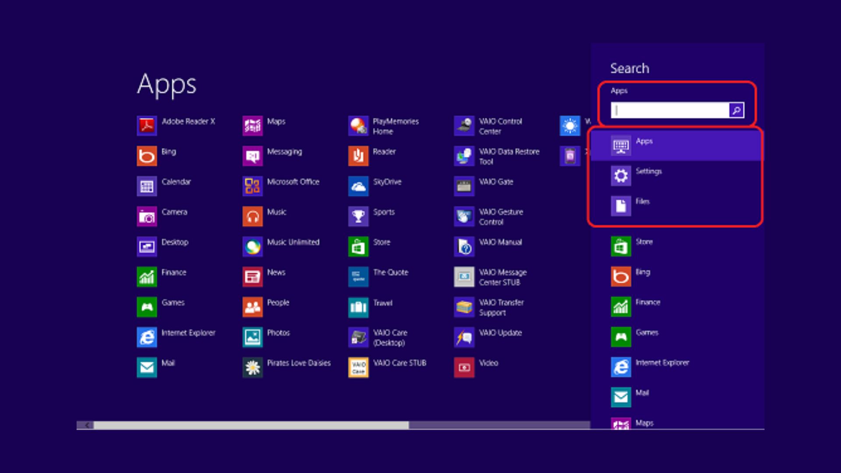The width and height of the screenshot is (841, 473).
Task: Open the Travel app
Action: click(358, 307)
